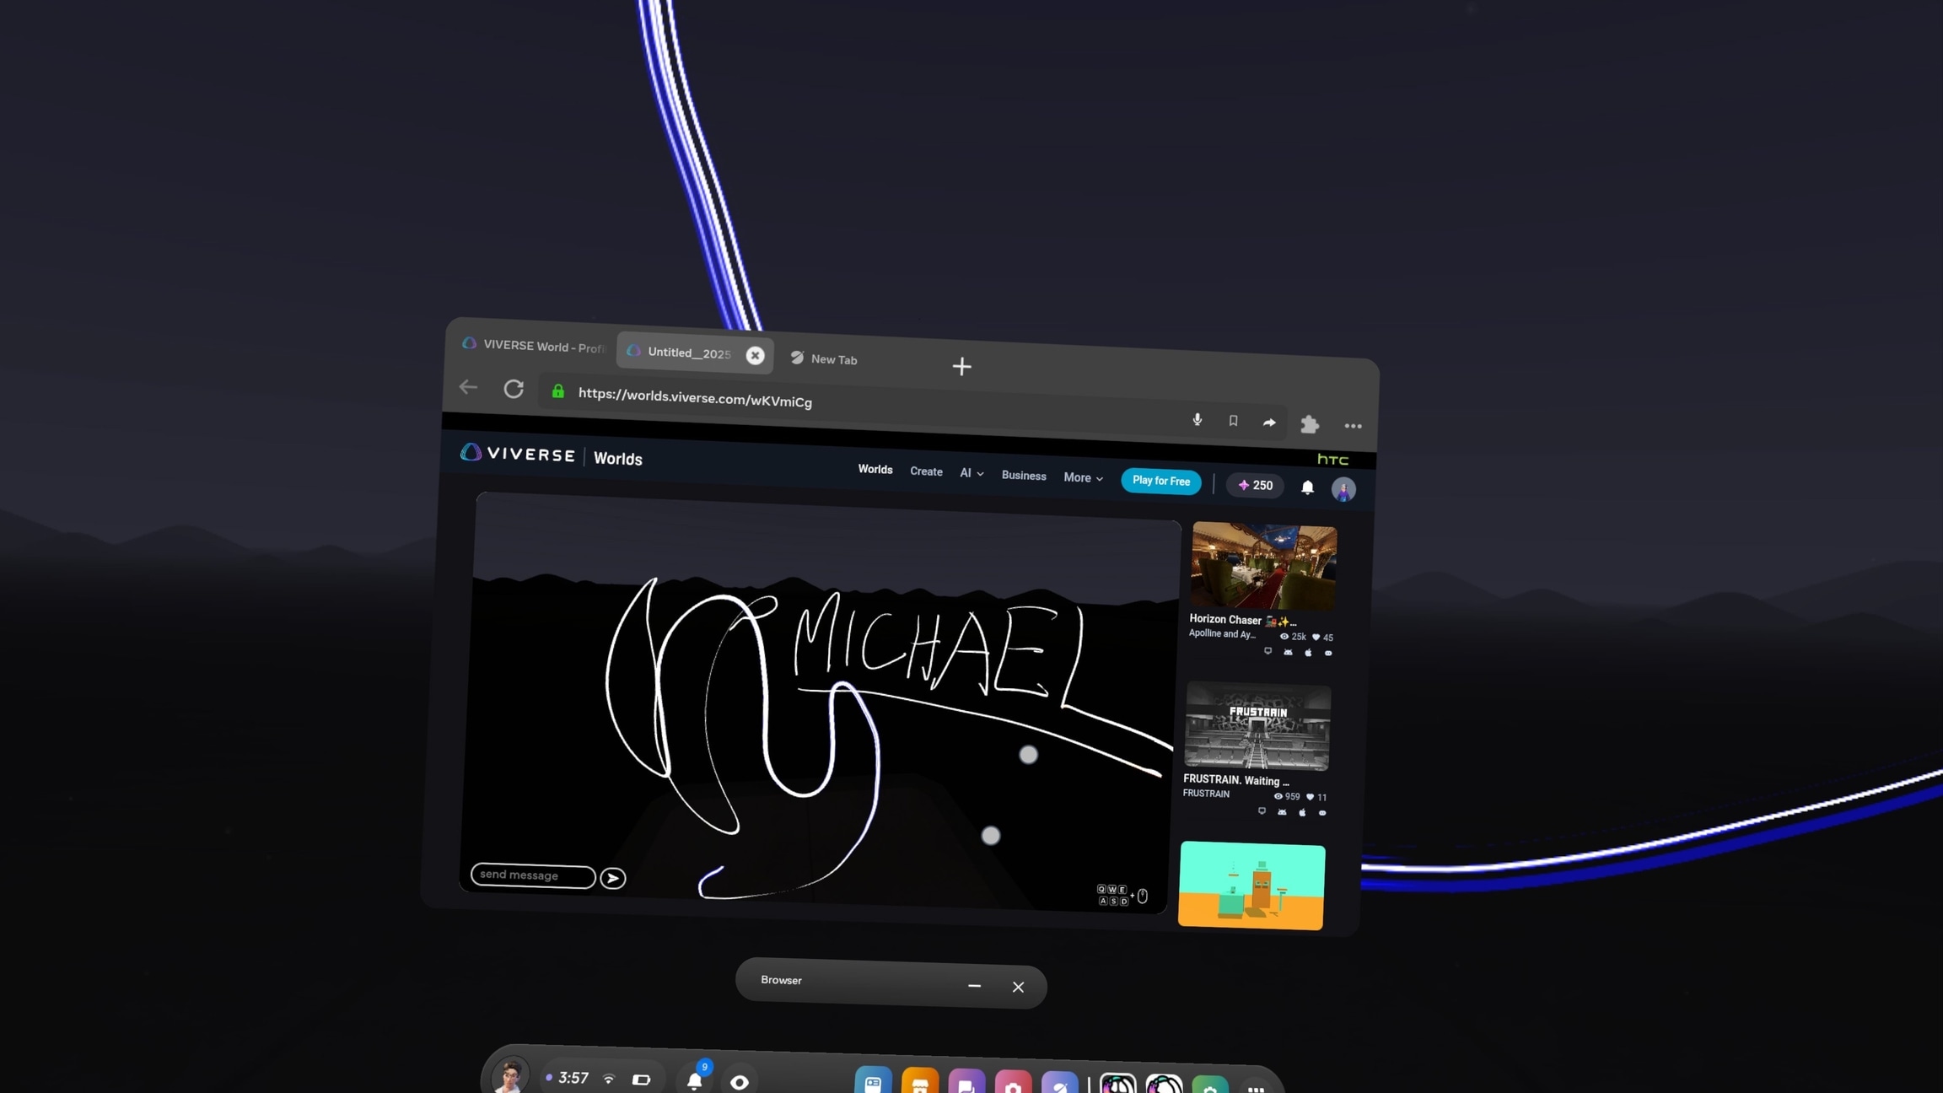The height and width of the screenshot is (1093, 1943).
Task: Click the user avatar profile picture
Action: point(1343,488)
